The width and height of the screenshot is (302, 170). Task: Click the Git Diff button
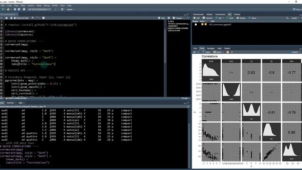coord(197,18)
